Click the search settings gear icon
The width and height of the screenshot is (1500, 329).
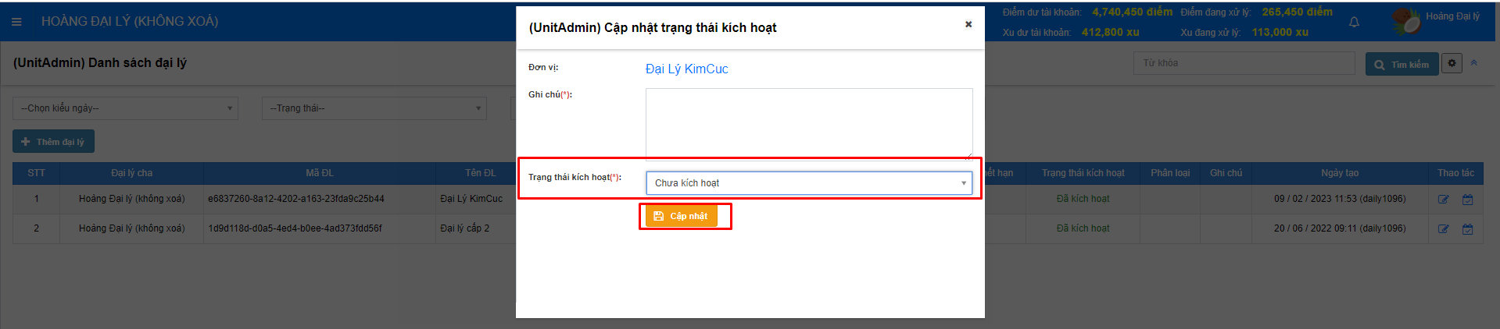coord(1452,64)
